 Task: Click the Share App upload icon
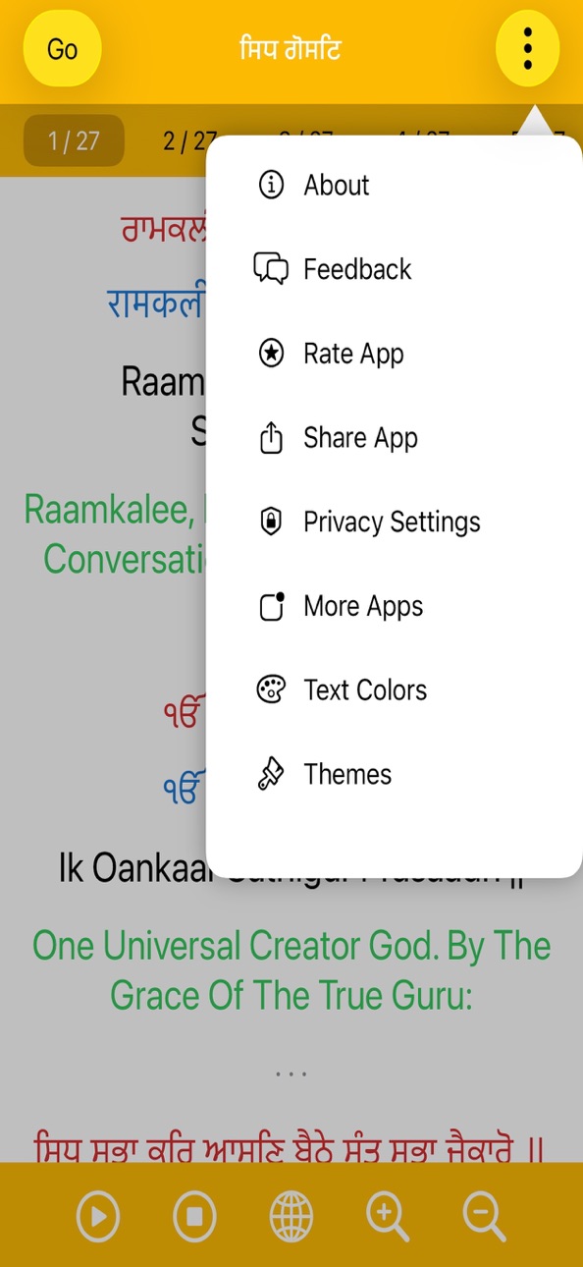(x=271, y=438)
